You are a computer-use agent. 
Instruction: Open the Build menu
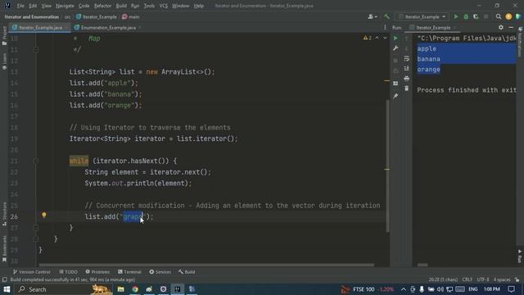[x=121, y=6]
